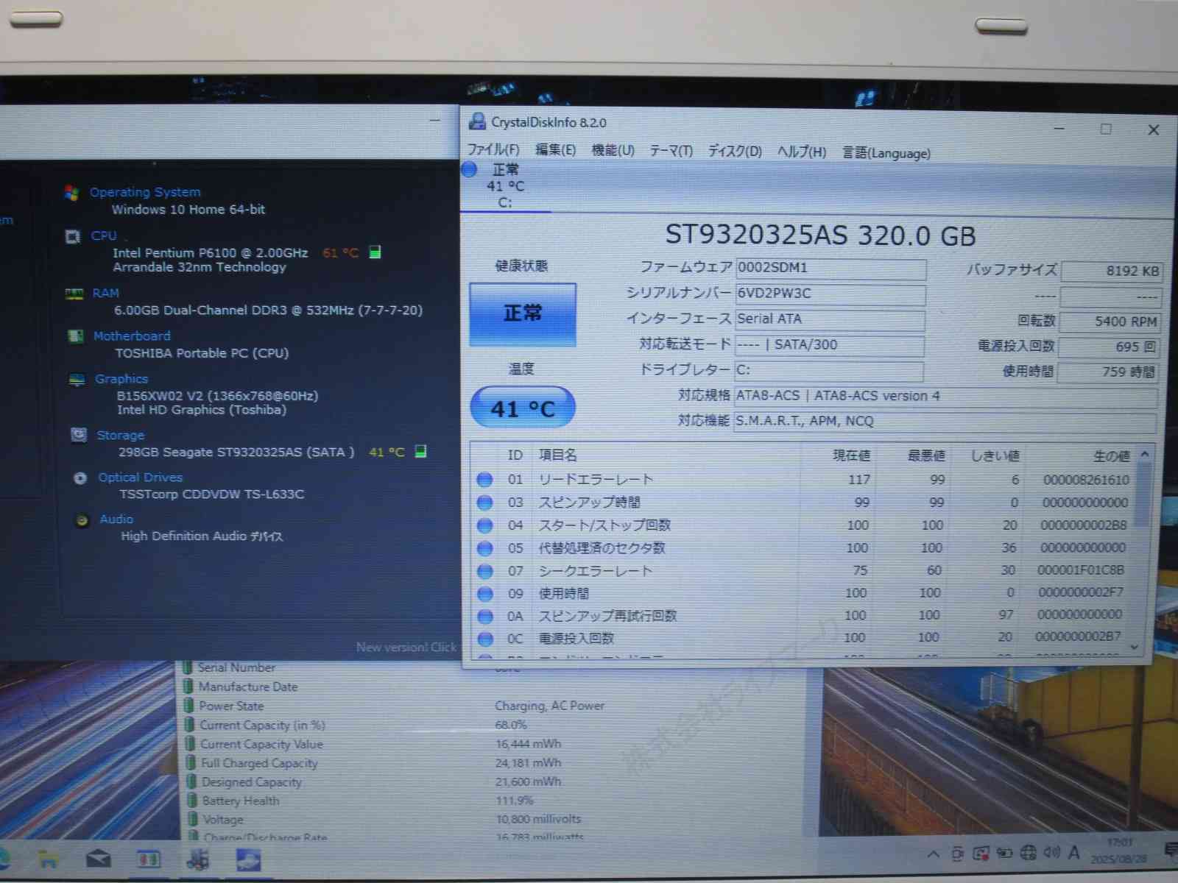Open the ファイル(F) menu

493,150
